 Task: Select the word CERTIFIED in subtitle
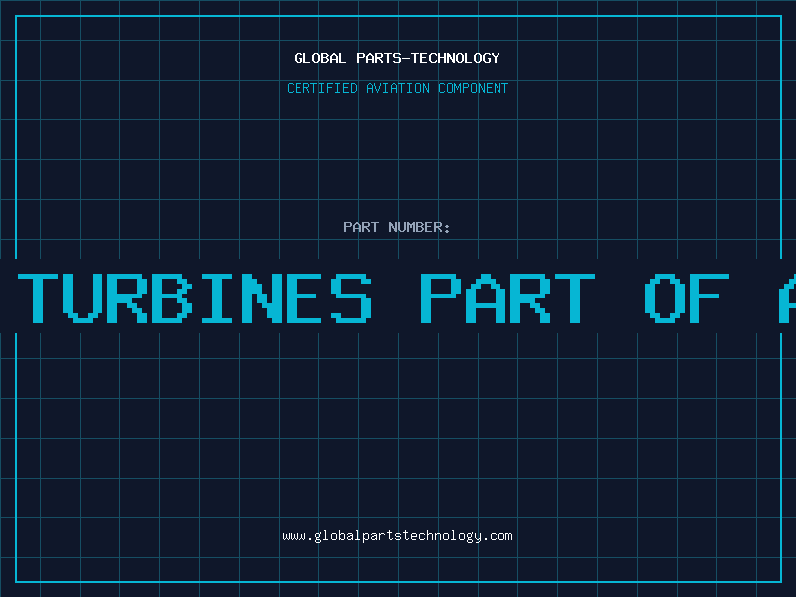coord(322,88)
